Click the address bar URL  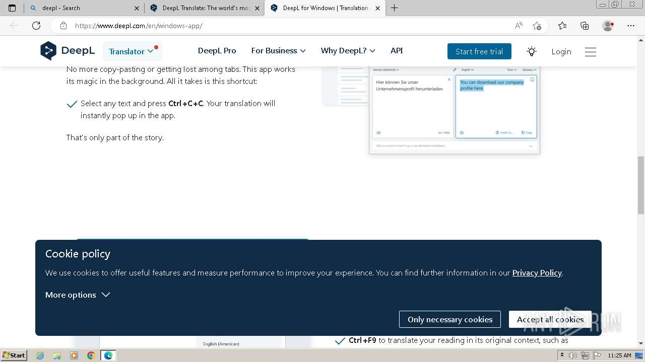(139, 26)
